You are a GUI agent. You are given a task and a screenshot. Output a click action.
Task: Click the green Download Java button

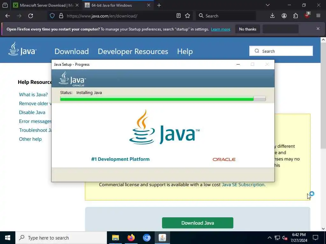coord(197,223)
